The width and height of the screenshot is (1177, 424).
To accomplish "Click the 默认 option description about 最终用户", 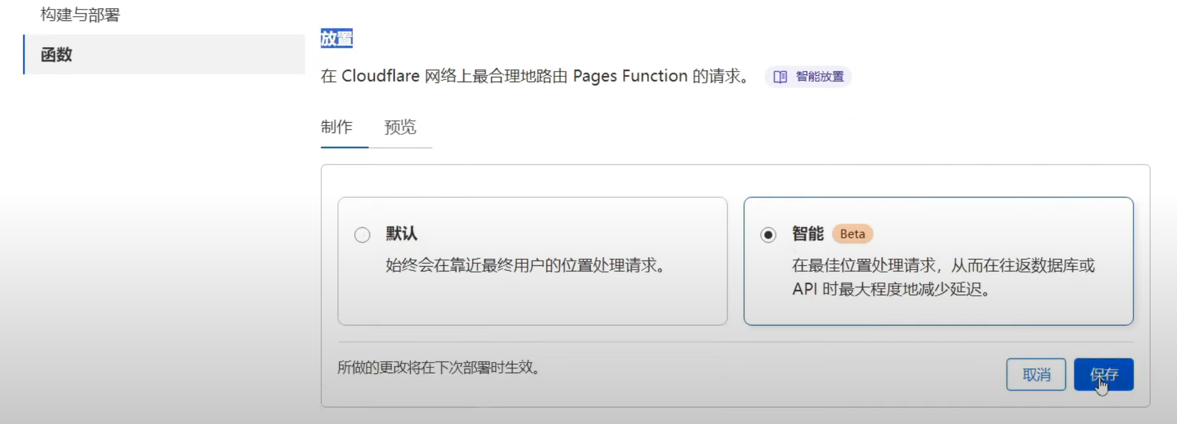I will tap(525, 265).
